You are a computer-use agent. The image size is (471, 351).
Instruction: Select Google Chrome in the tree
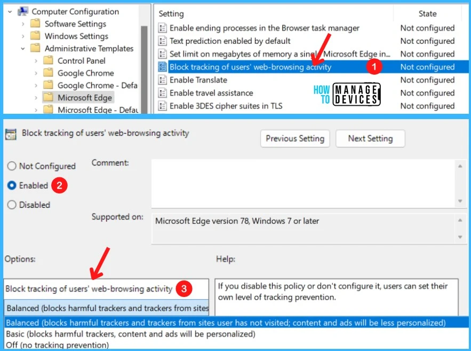click(85, 73)
